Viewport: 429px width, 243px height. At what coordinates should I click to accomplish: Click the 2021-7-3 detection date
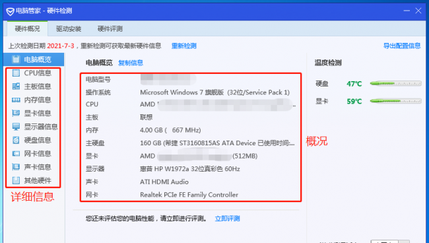(61, 46)
